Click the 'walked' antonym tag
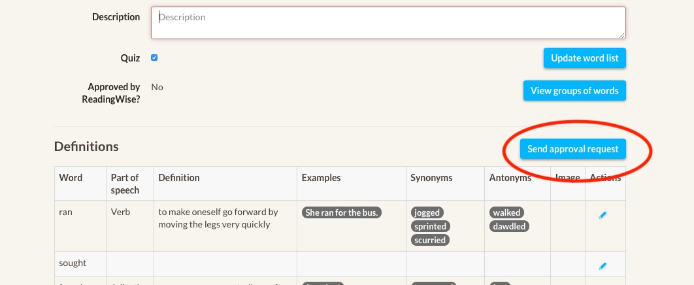The image size is (694, 285). 507,212
